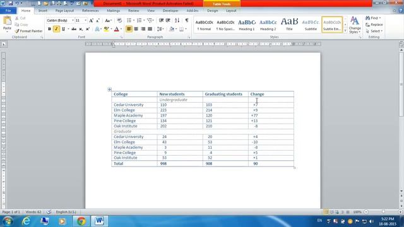Click volume icon in system tray

pyautogui.click(x=371, y=221)
